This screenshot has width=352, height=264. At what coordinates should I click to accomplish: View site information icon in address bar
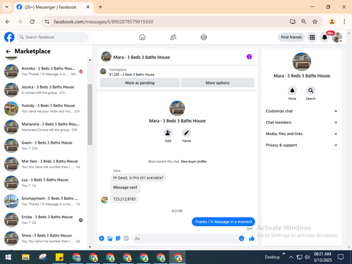(47, 22)
